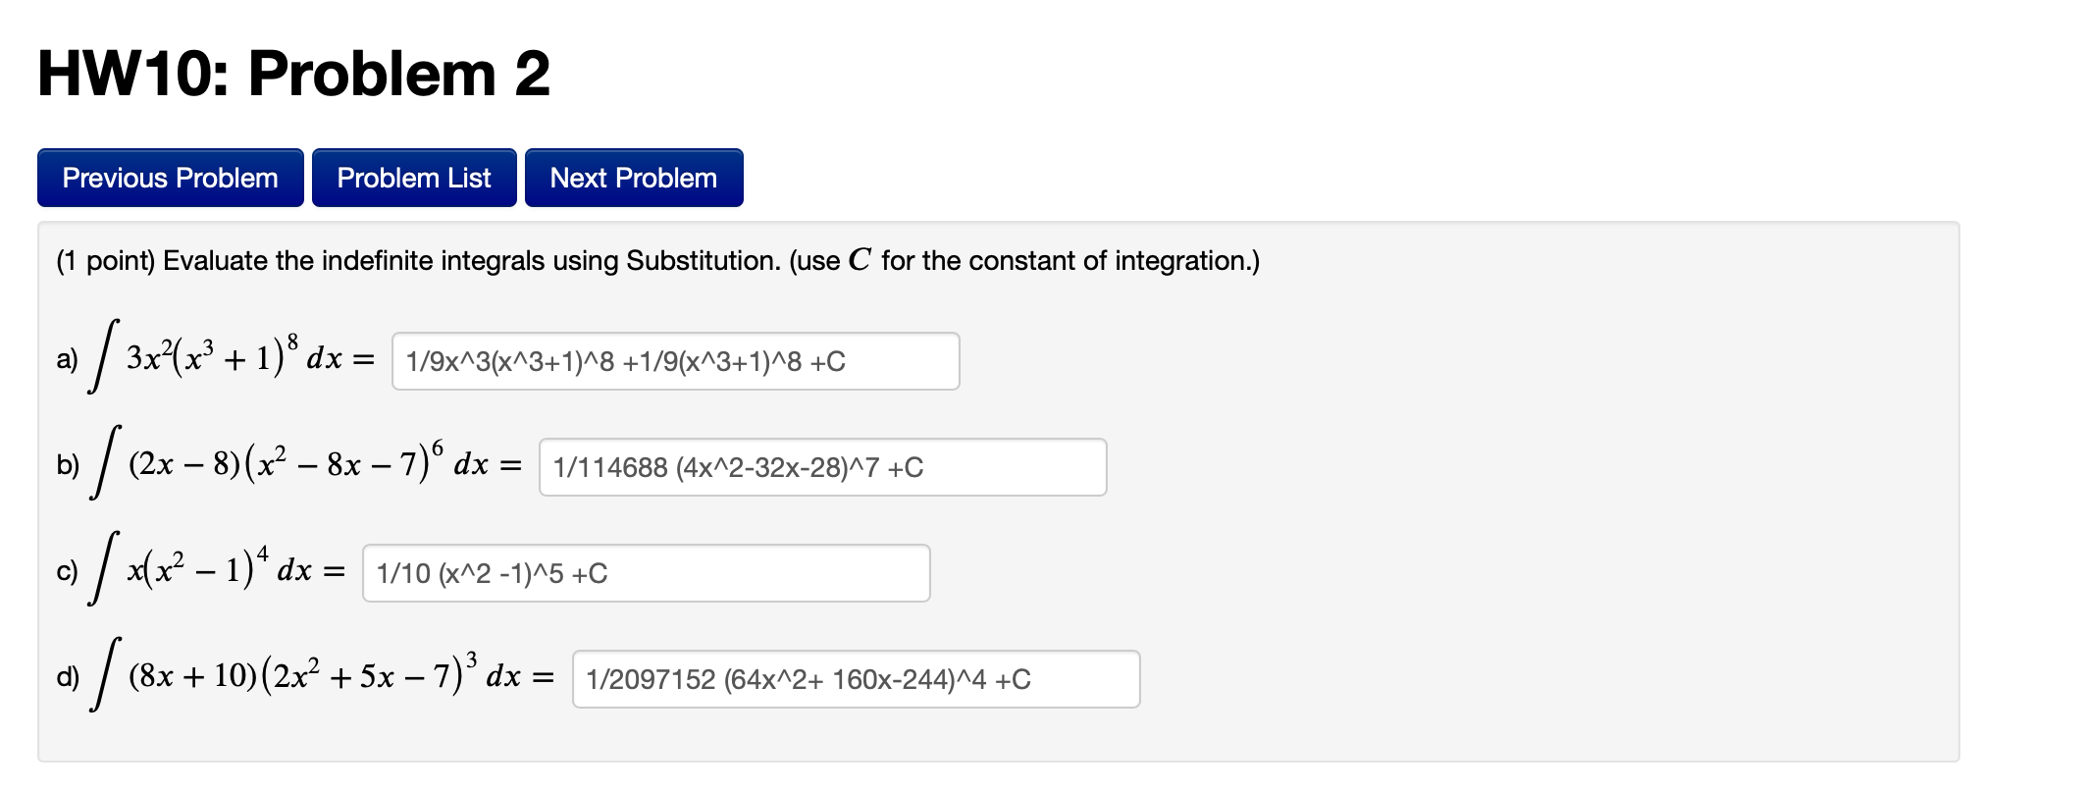This screenshot has height=791, width=2086.
Task: Click the (1 point) problem statement text
Action: tap(657, 261)
